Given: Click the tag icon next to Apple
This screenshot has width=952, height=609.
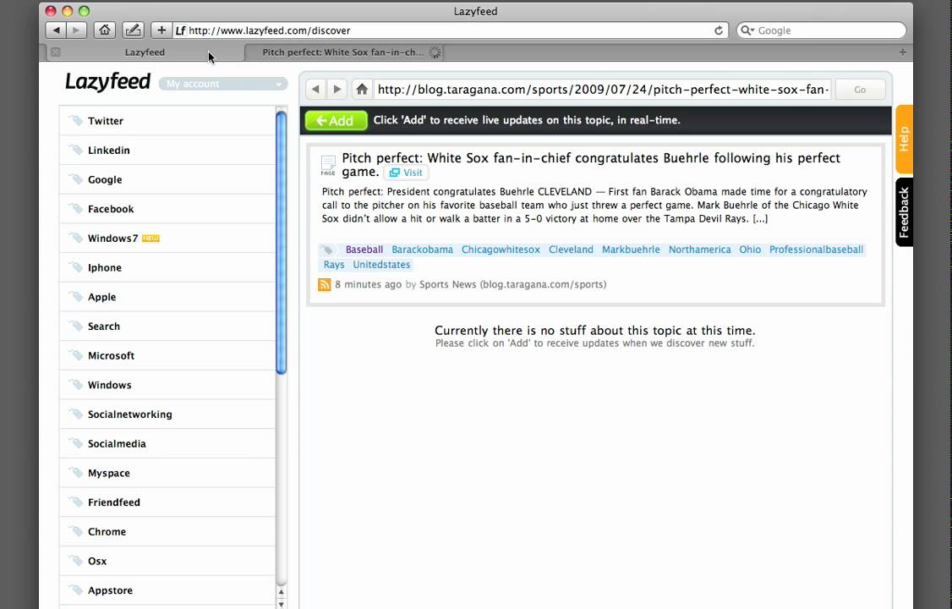Looking at the screenshot, I should pos(76,296).
